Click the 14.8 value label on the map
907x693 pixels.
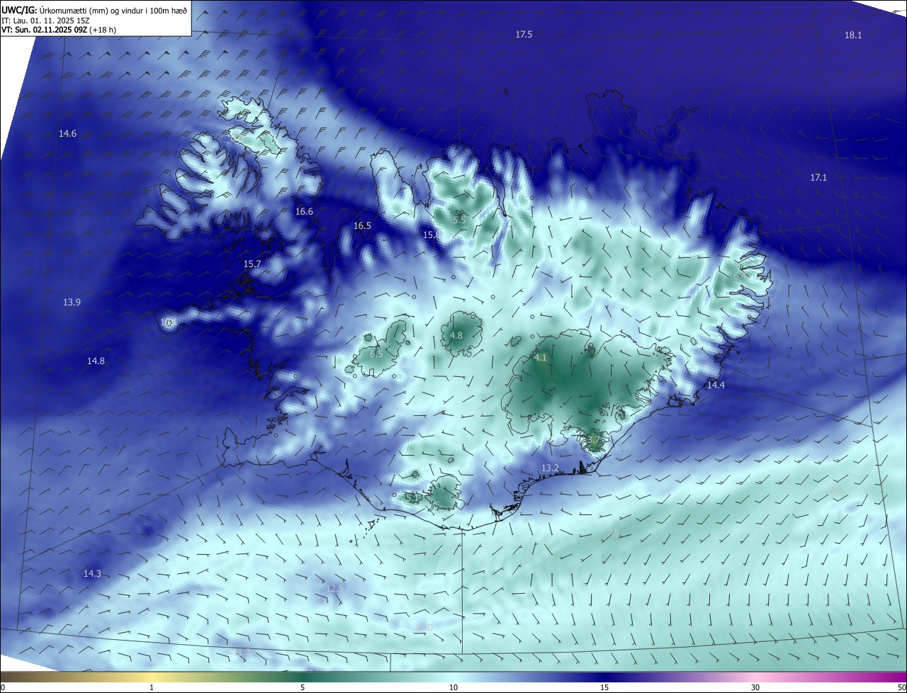tap(96, 361)
